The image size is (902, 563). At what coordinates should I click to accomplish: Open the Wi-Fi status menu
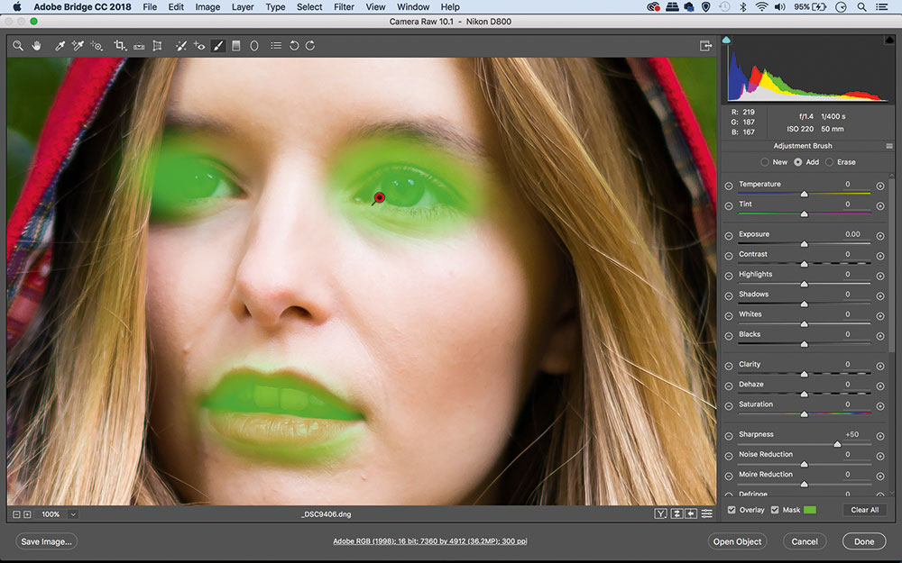761,7
